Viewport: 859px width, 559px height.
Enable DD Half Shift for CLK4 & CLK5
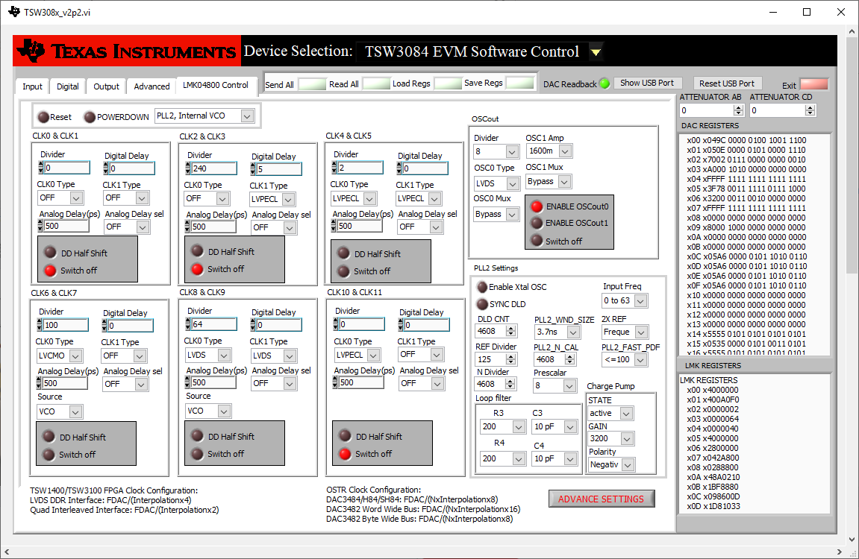343,253
